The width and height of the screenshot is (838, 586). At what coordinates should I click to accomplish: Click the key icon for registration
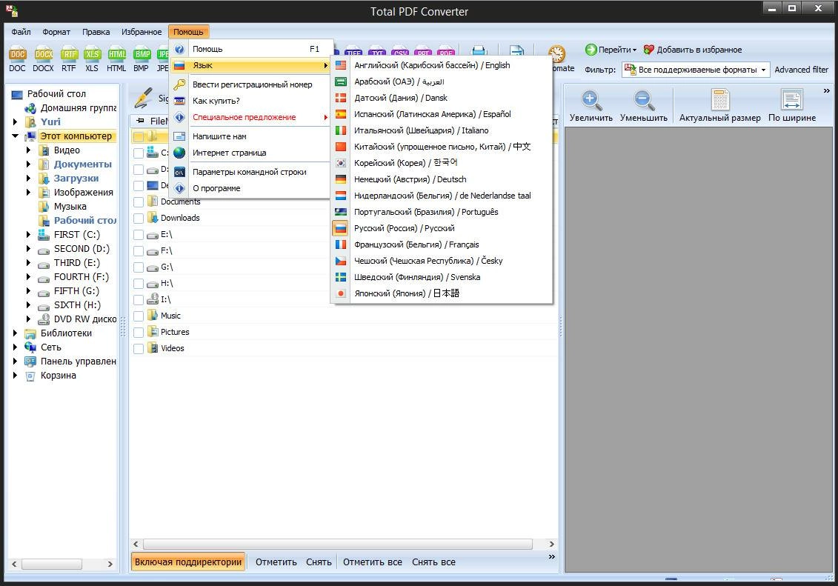click(x=179, y=84)
